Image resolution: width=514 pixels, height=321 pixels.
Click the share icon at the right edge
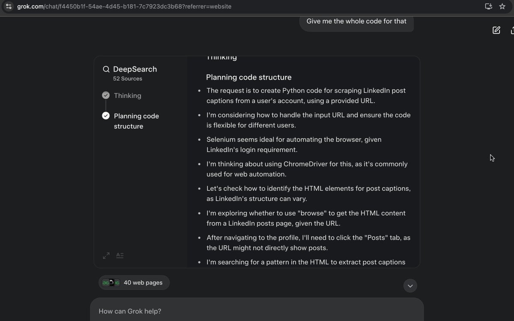512,30
